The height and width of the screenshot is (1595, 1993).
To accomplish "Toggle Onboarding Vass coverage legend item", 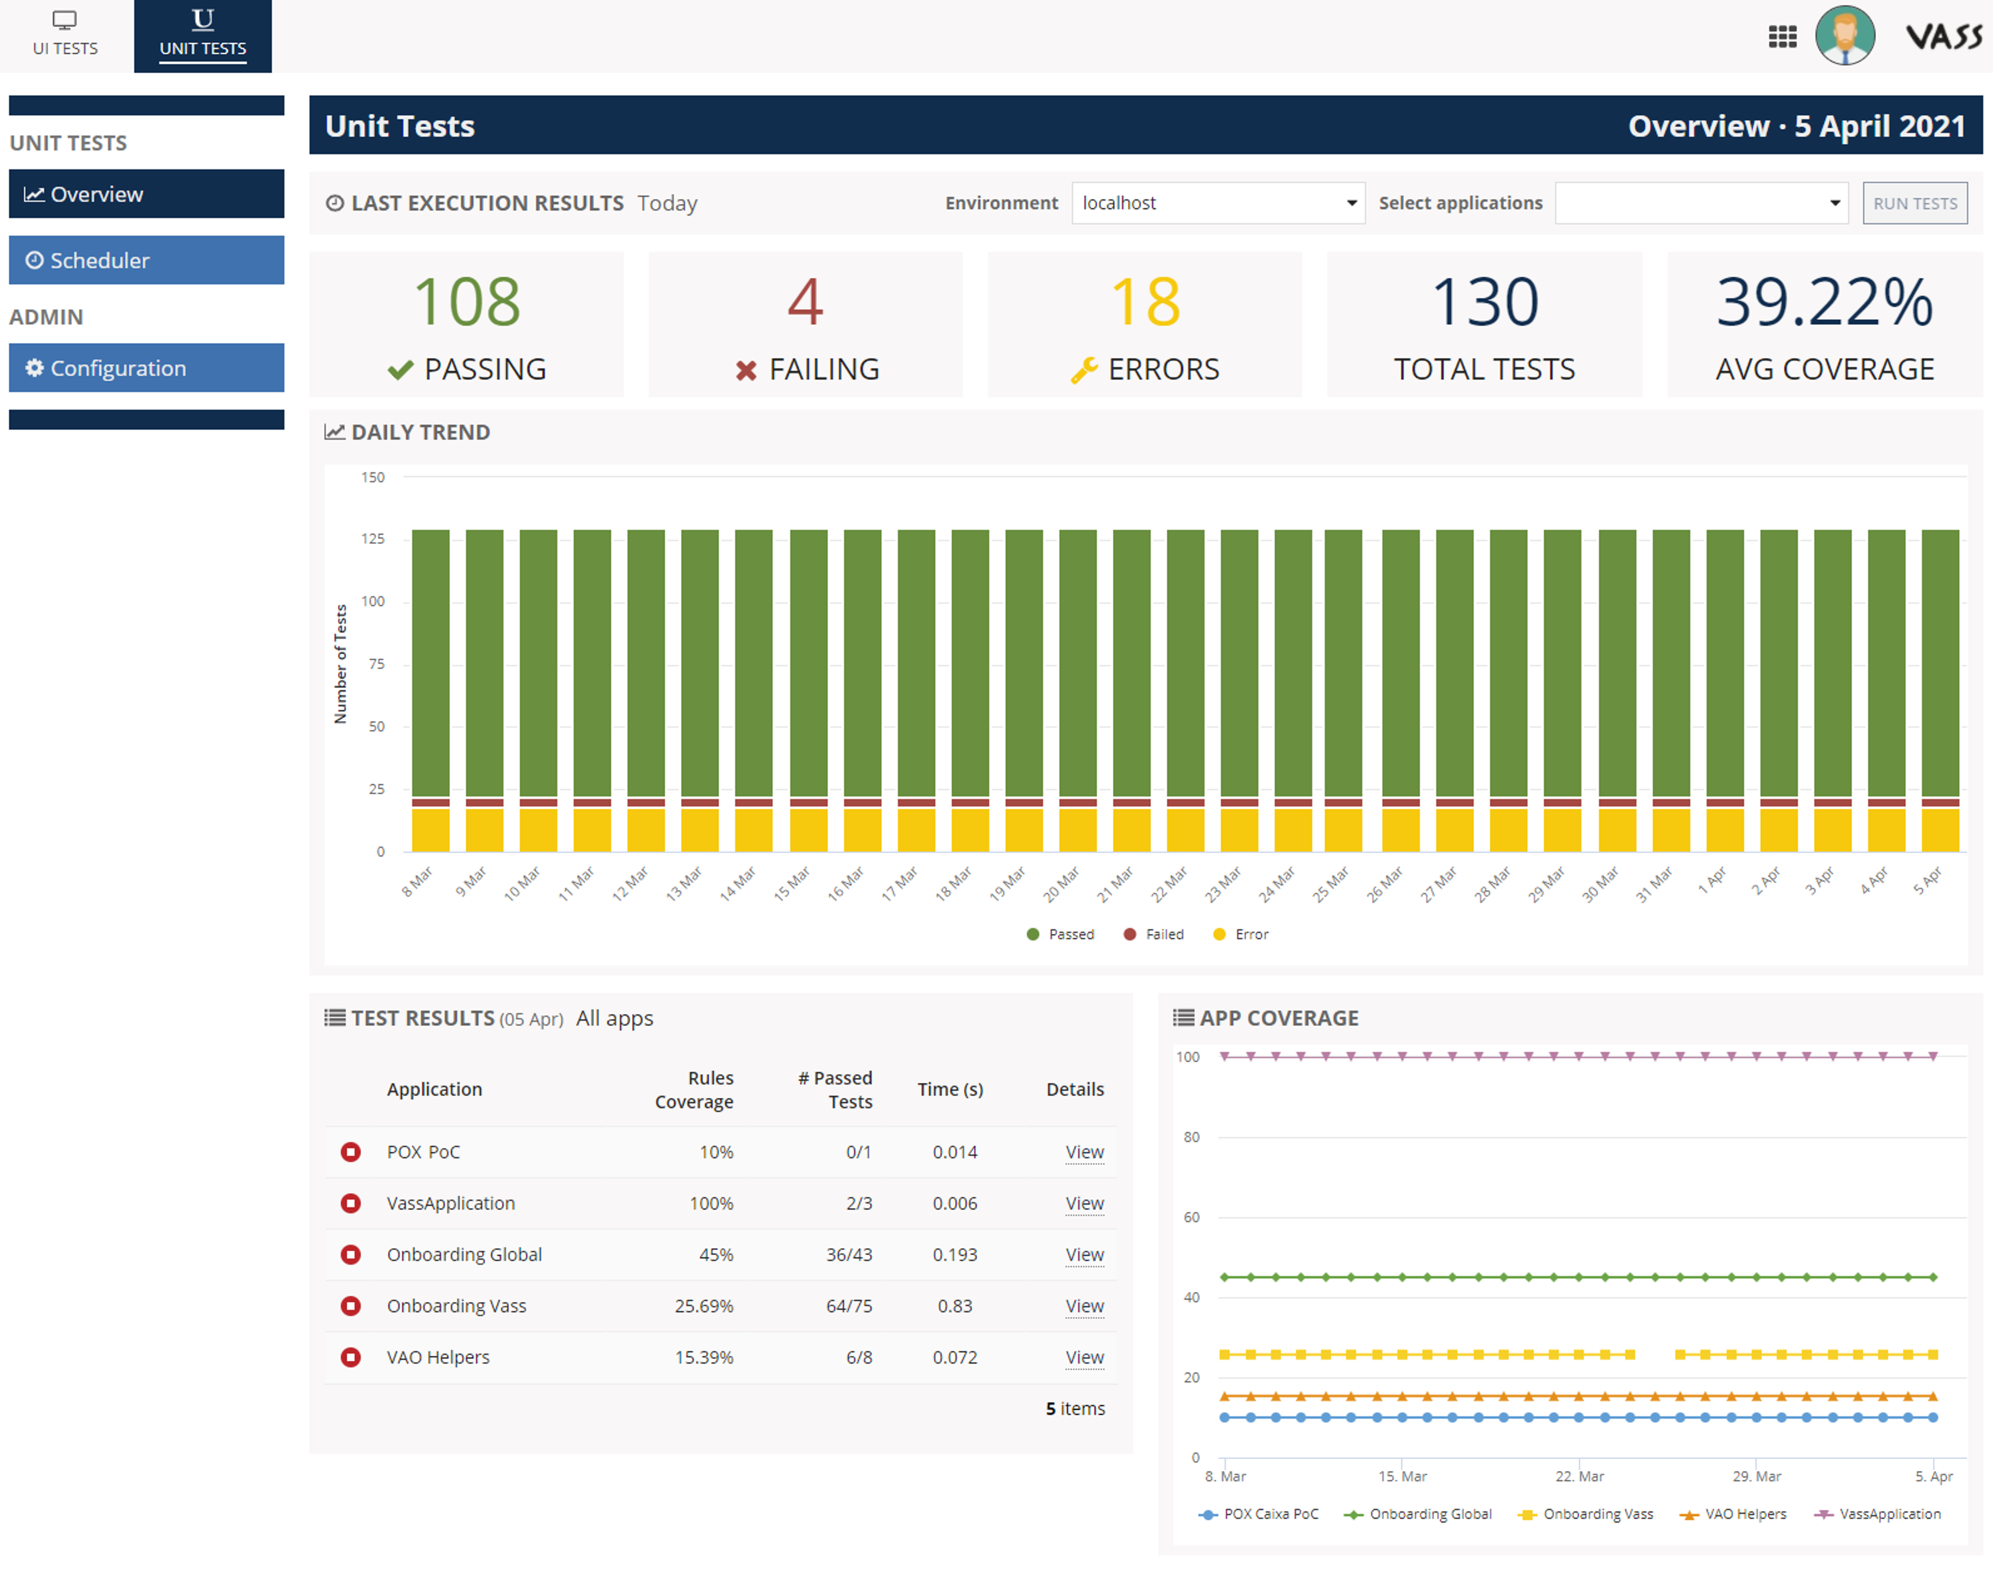I will pyautogui.click(x=1586, y=1514).
